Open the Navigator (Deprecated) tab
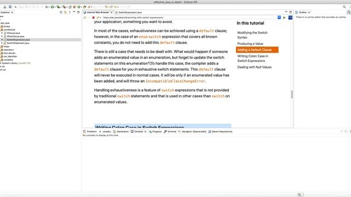This screenshot has height=197, width=351. click(x=192, y=131)
